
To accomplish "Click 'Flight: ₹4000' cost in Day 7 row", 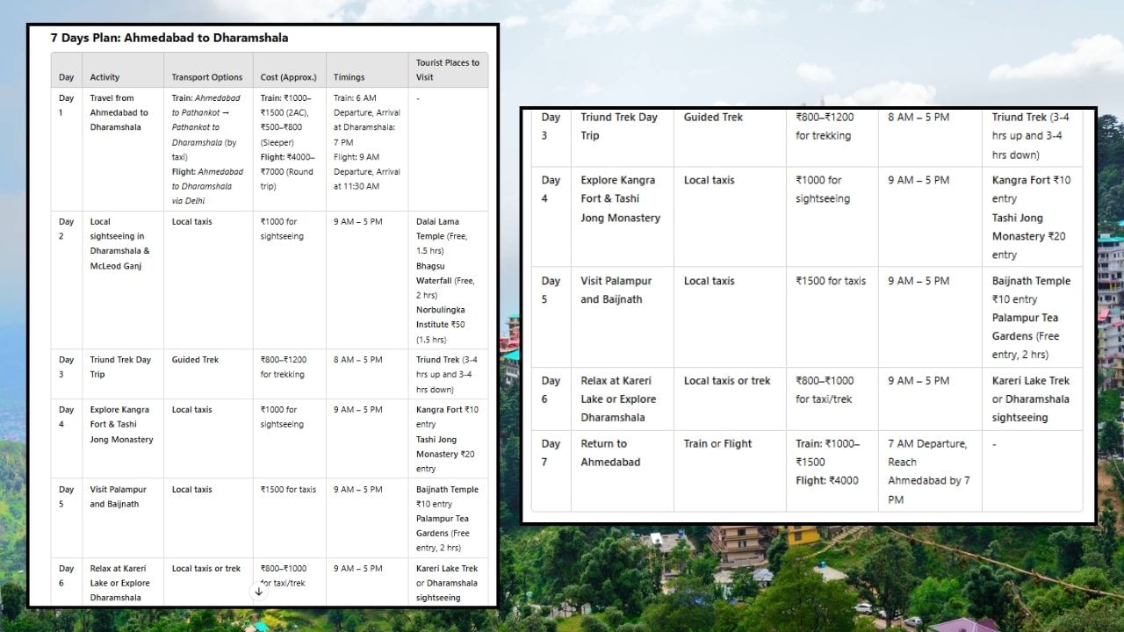I will tap(827, 480).
